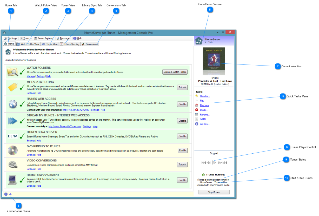This screenshot has width=319, height=216.
Task: Open the Server Explorer toolbar item
Action: click(x=44, y=38)
